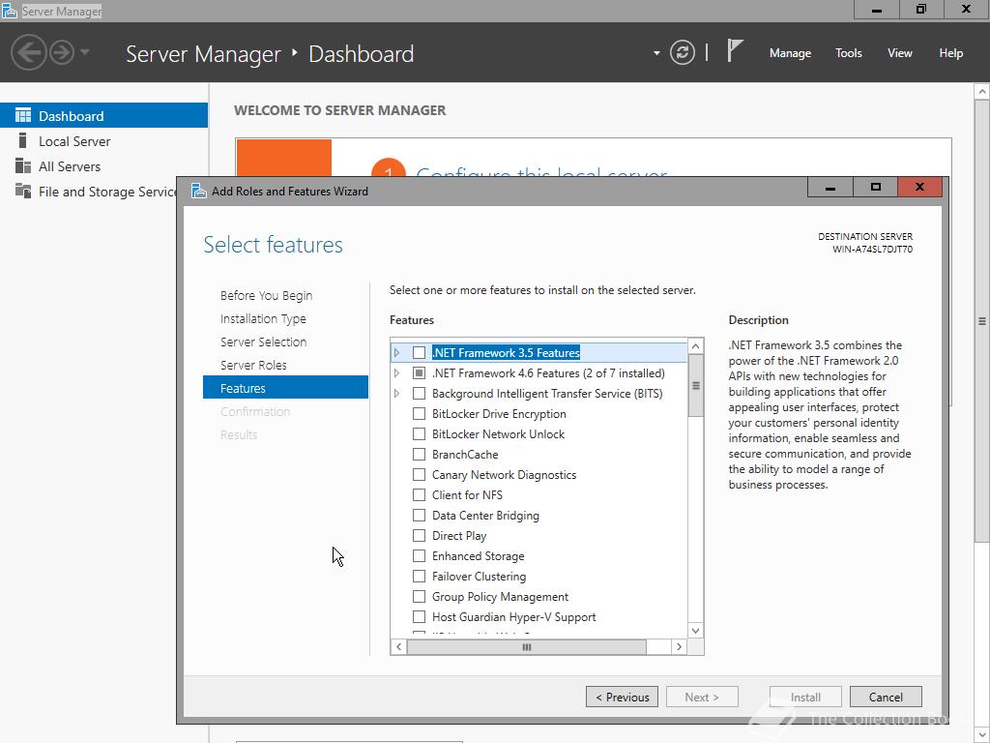
Task: Go to Before You Begin wizard step
Action: coord(267,296)
